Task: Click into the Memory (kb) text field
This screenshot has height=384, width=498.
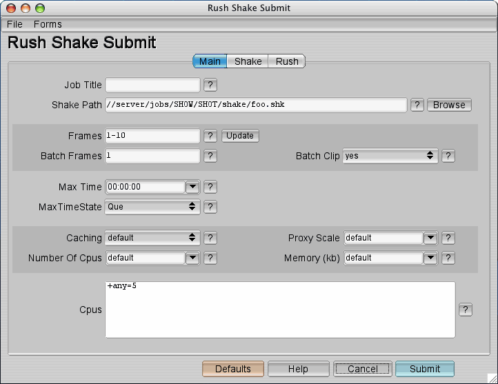Action: click(x=384, y=258)
